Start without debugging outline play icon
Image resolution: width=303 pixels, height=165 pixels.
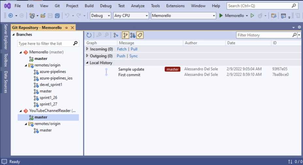pos(252,15)
